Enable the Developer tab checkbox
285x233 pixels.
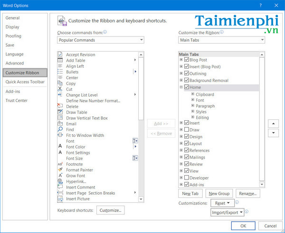point(187,178)
